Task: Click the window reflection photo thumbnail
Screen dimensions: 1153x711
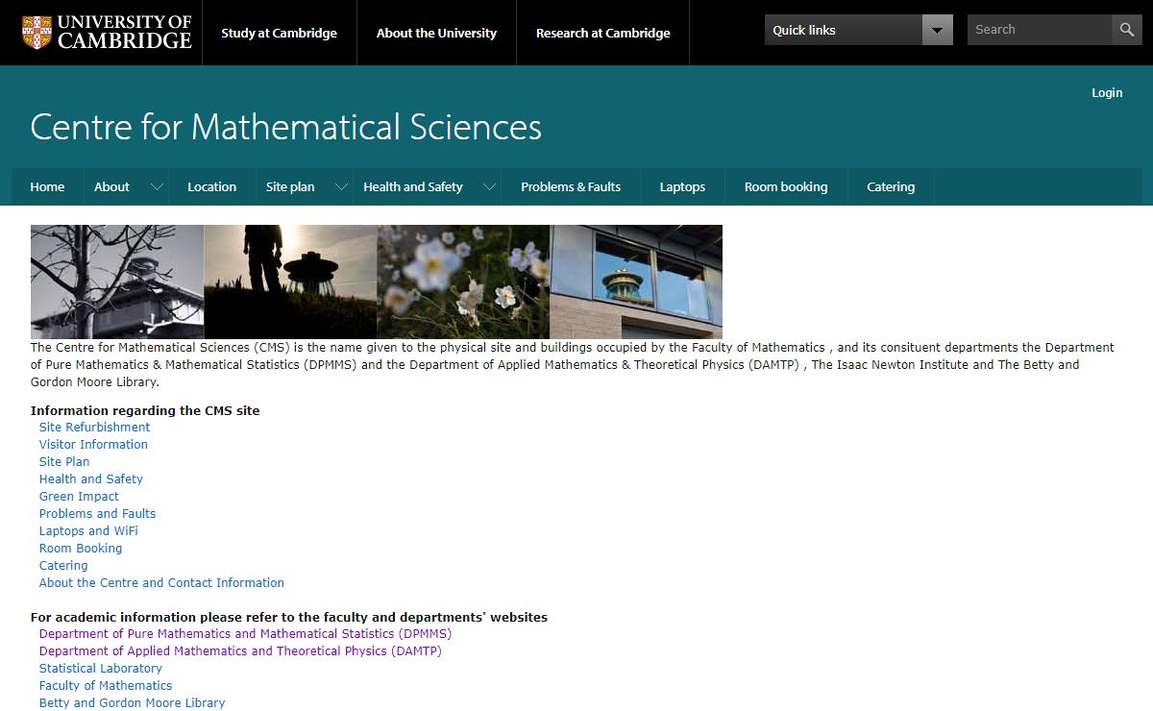Action: [636, 282]
